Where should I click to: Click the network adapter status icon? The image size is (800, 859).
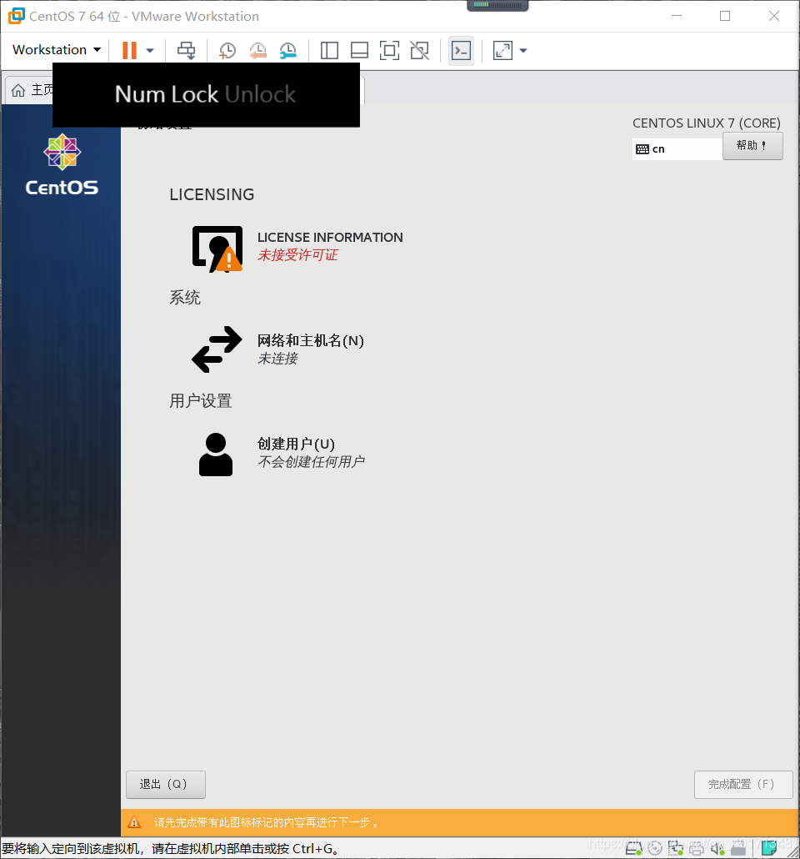pos(676,849)
